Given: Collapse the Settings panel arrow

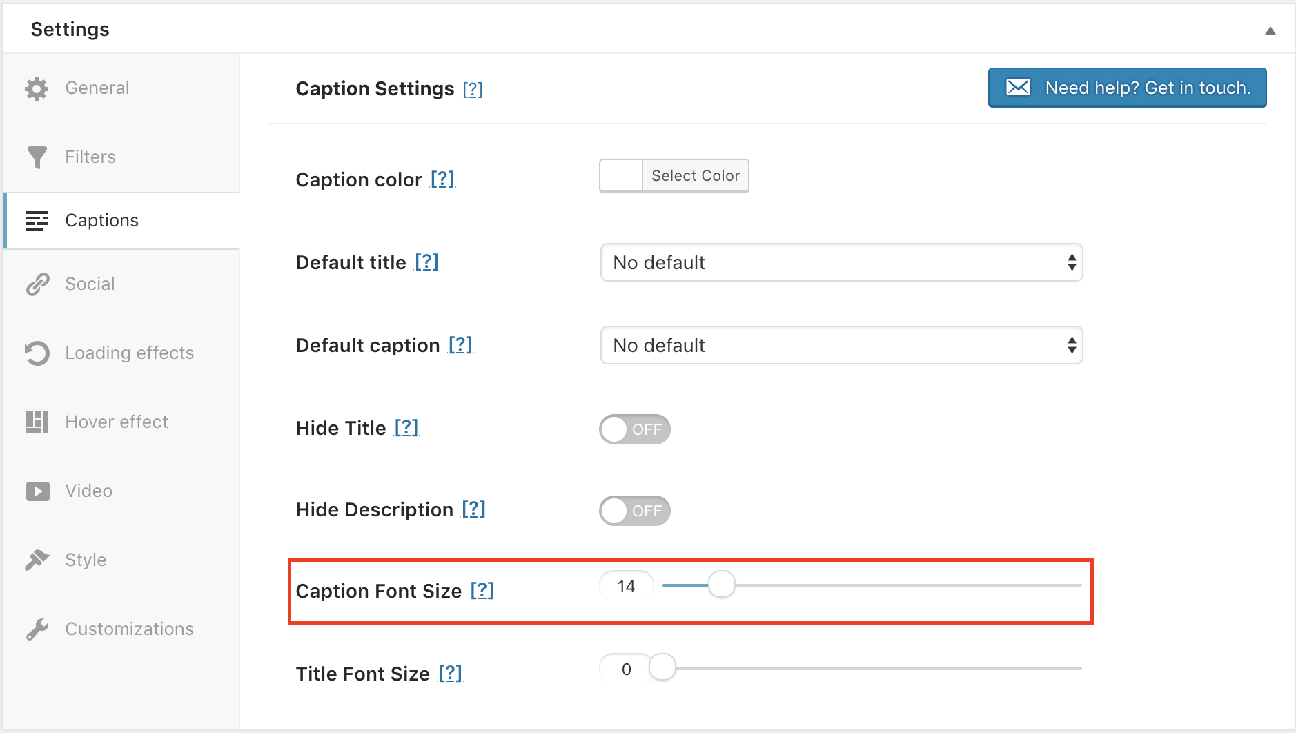Looking at the screenshot, I should 1270,30.
